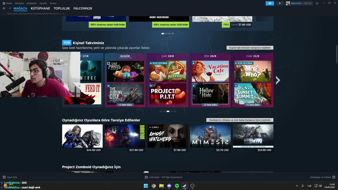Viewport: 338px width, 190px height.
Task: Advance the personal calendar with right arrow
Action: click(x=278, y=80)
